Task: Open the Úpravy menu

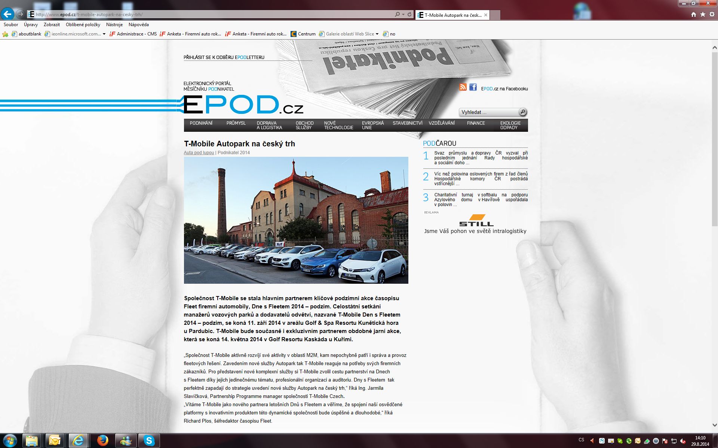Action: [31, 25]
